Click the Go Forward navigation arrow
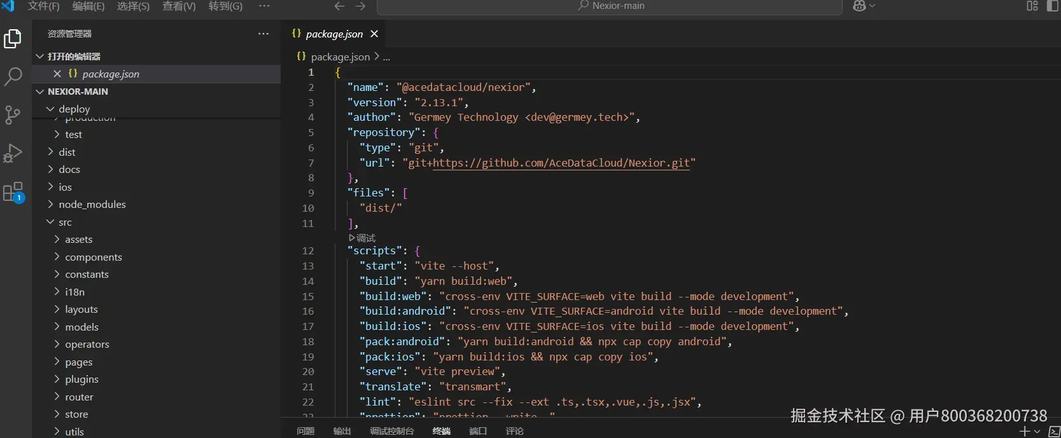 pos(360,6)
